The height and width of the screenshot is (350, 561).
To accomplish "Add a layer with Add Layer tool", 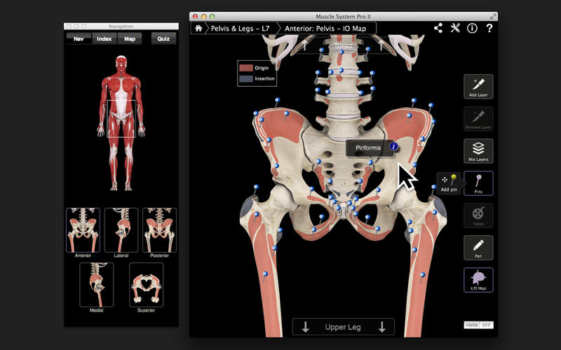I will pyautogui.click(x=478, y=86).
